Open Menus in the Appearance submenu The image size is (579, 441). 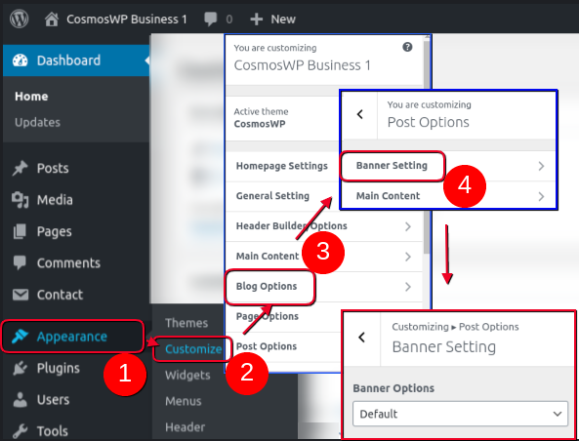tap(184, 401)
